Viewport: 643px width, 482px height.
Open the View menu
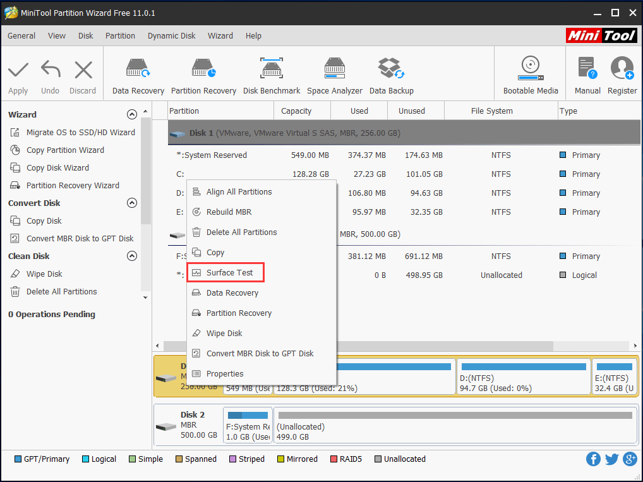pyautogui.click(x=57, y=35)
